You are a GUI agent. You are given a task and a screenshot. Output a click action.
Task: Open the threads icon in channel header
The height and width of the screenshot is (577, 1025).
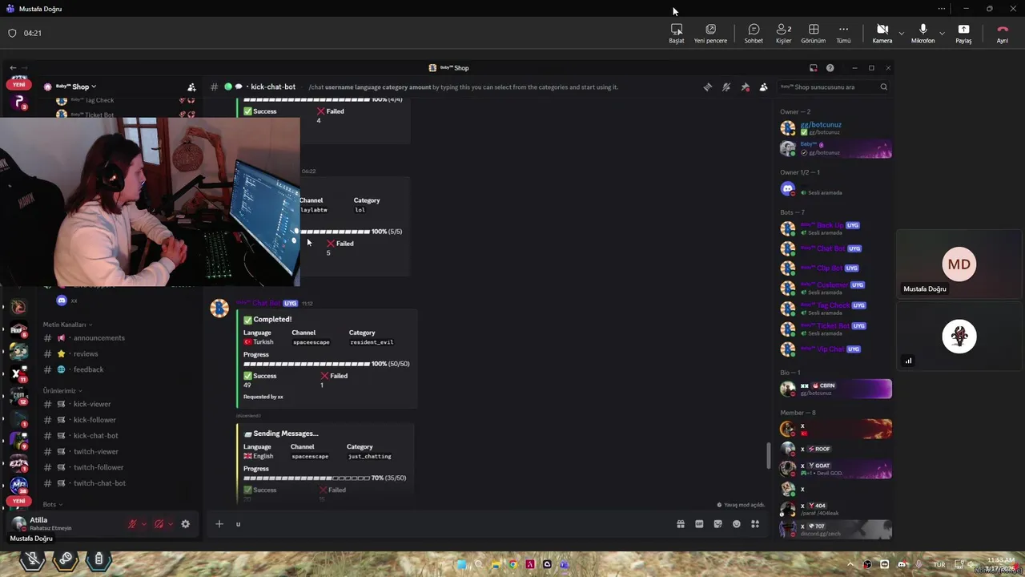click(707, 87)
